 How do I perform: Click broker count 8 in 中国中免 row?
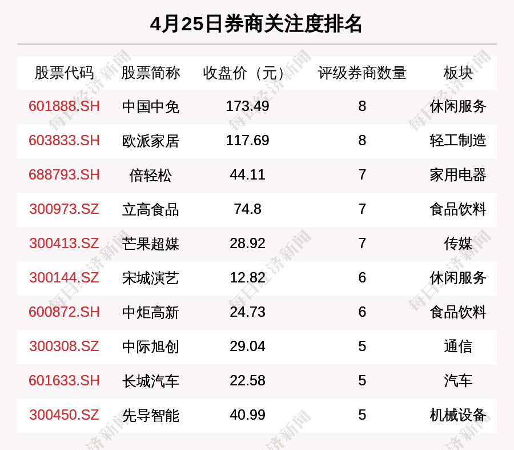[x=362, y=106]
